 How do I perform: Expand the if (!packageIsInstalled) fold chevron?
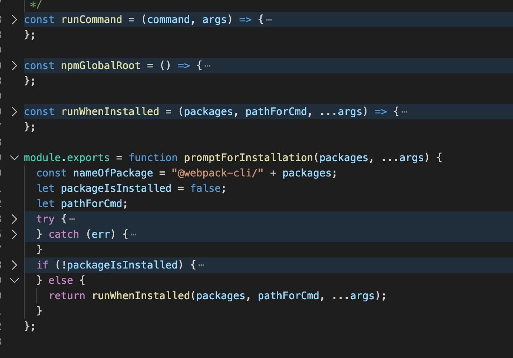pyautogui.click(x=14, y=265)
